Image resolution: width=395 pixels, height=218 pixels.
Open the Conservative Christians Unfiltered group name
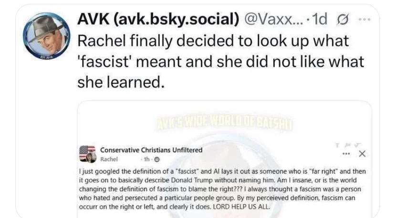[151, 150]
